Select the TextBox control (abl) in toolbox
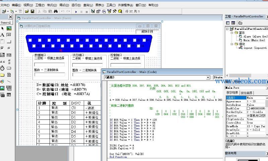Viewport: 268px width, 161px height. click(x=9, y=35)
